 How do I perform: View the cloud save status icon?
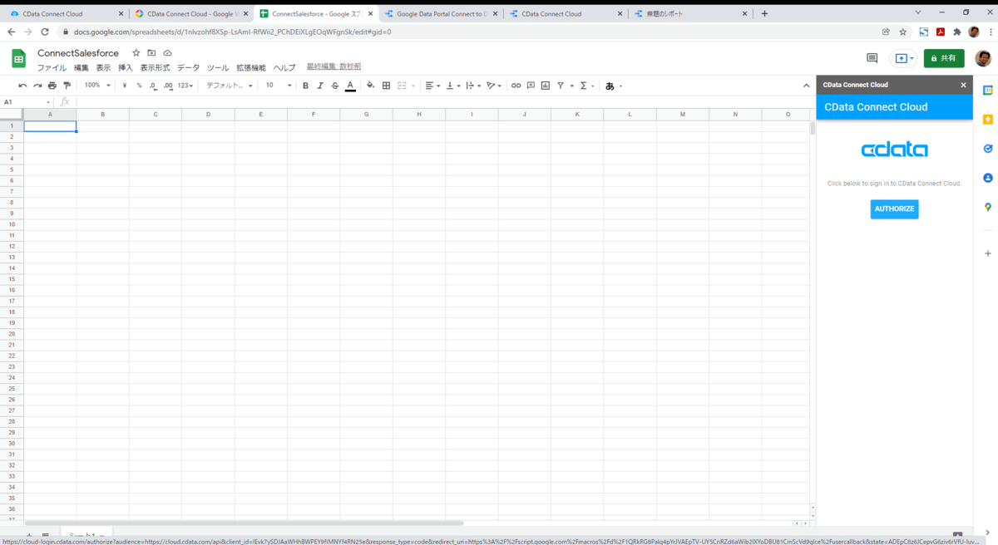[167, 53]
